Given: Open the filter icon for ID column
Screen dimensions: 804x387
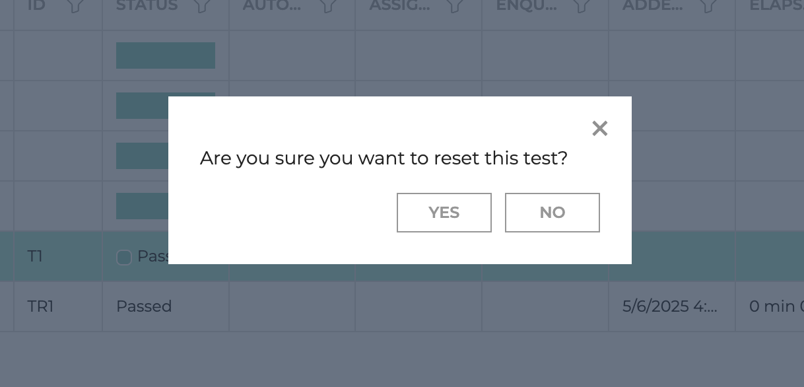Looking at the screenshot, I should point(75,6).
